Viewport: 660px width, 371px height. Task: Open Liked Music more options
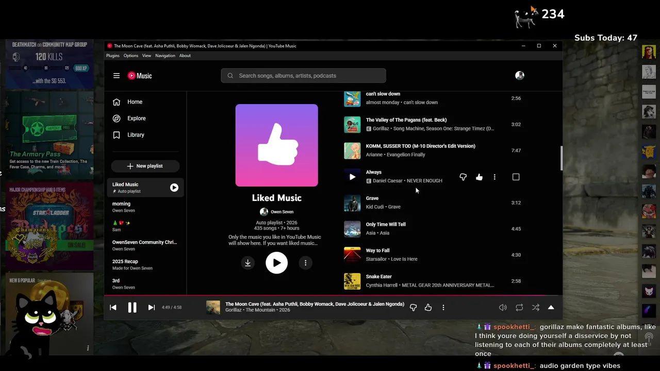pos(305,263)
